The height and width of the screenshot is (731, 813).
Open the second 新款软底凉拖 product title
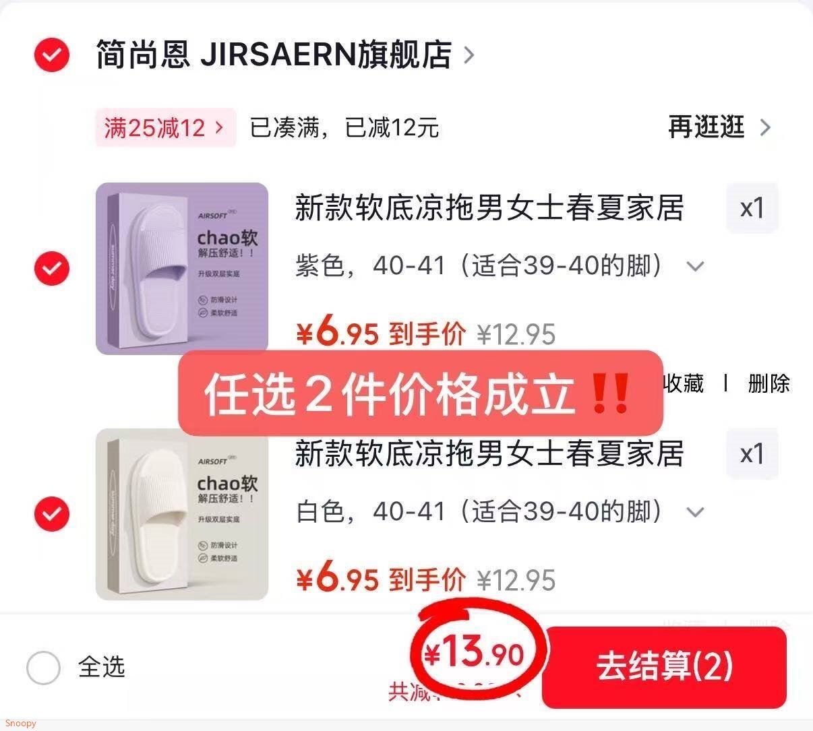coord(489,453)
